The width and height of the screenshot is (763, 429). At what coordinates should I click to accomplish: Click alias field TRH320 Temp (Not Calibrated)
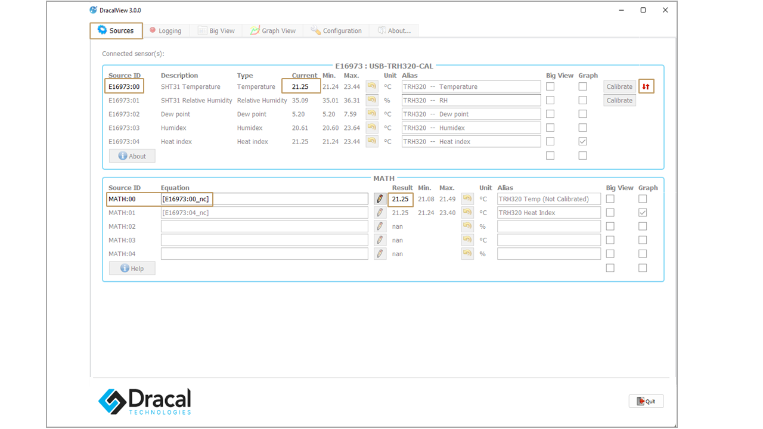pyautogui.click(x=549, y=199)
